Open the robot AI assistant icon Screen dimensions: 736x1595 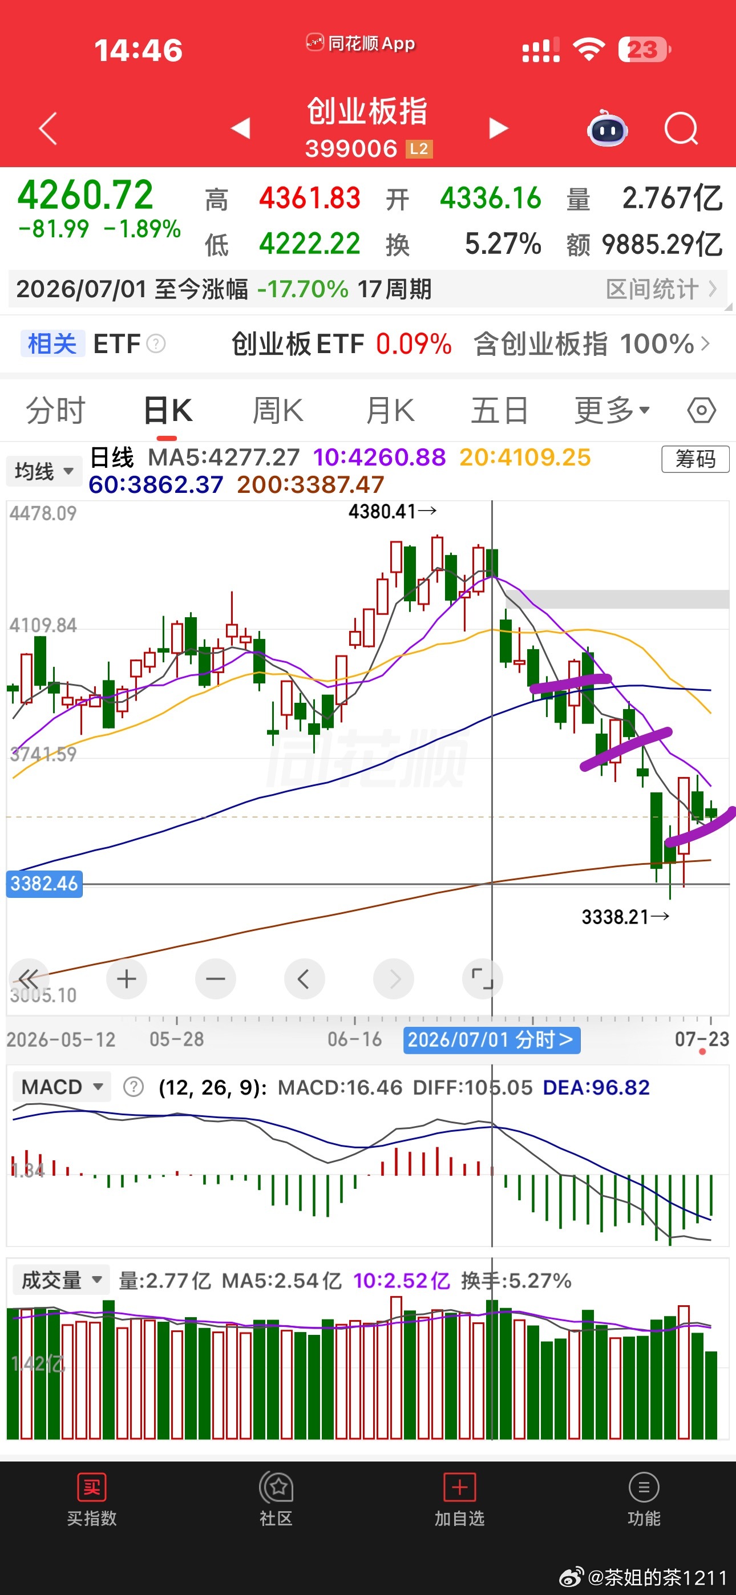coord(607,128)
